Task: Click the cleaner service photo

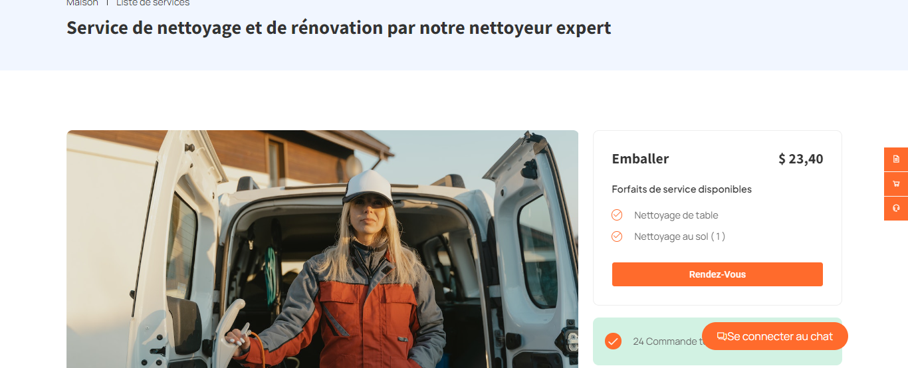Action: (x=322, y=249)
